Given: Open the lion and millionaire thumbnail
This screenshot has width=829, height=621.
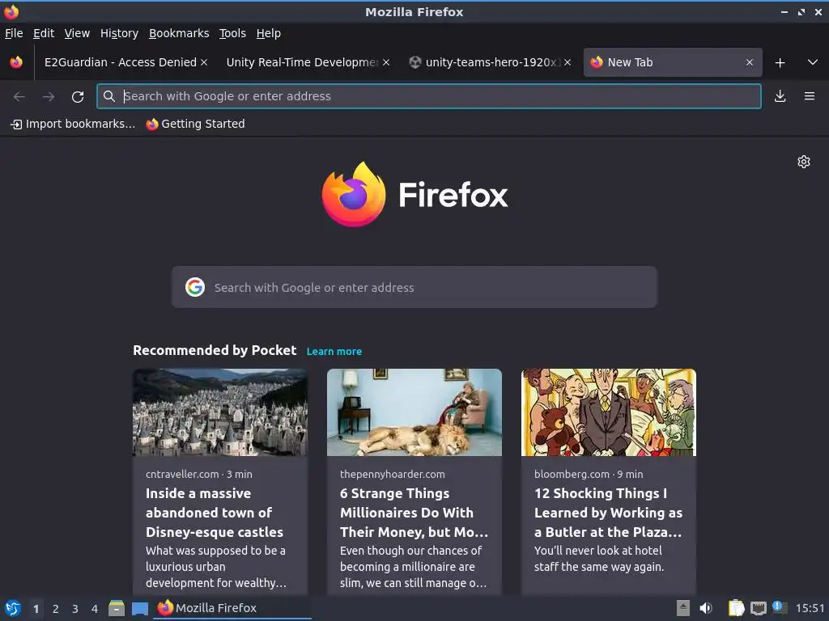Looking at the screenshot, I should tap(414, 412).
